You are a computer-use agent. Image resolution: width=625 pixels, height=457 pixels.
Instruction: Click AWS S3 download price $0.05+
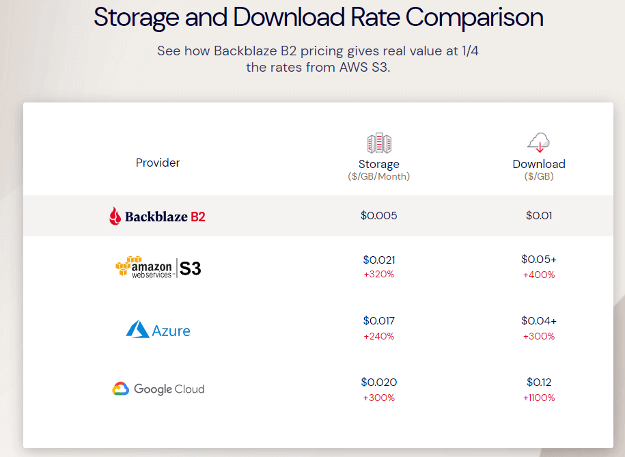539,260
